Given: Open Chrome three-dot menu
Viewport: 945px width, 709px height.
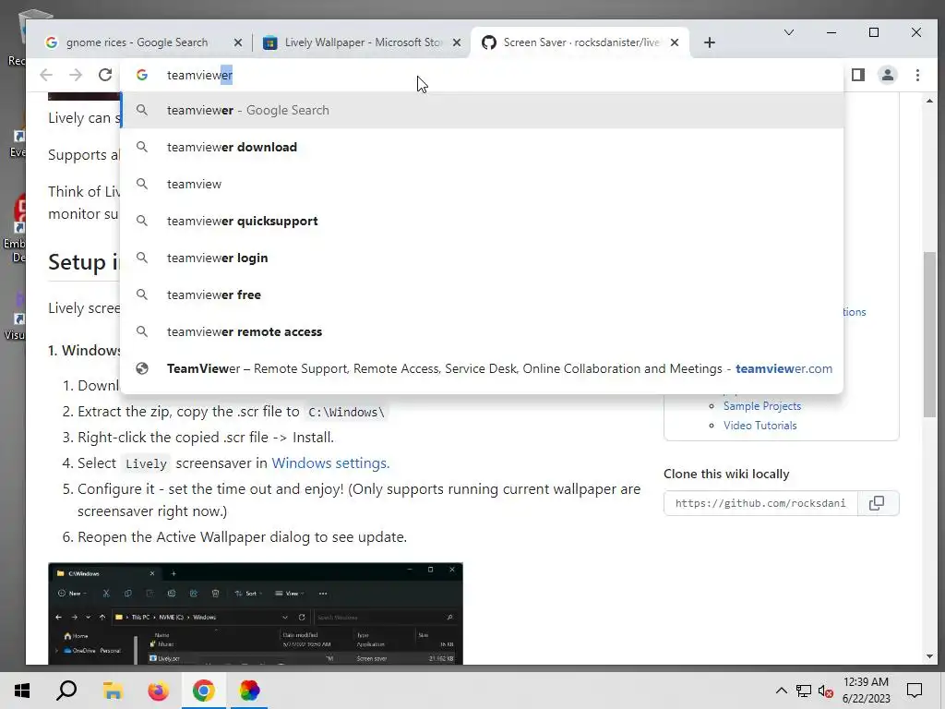Looking at the screenshot, I should coord(917,75).
